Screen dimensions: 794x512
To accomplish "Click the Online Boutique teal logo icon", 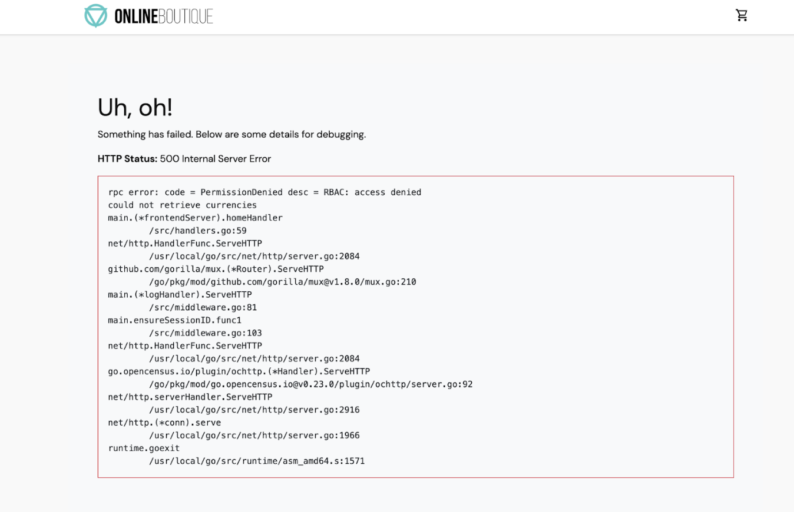I will coord(95,15).
